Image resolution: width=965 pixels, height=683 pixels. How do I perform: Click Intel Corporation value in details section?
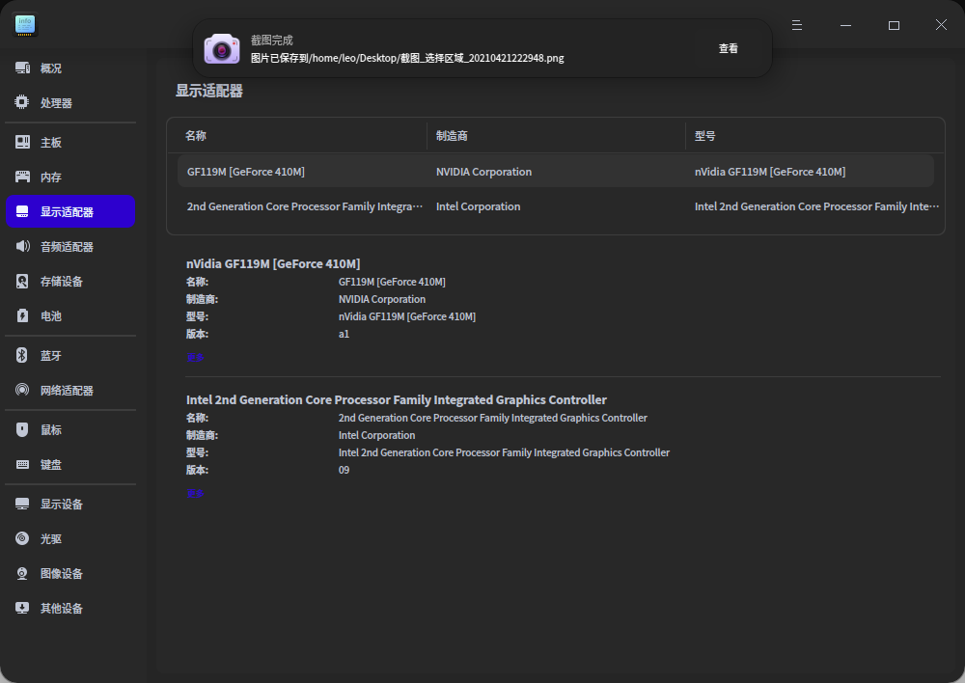click(x=376, y=436)
